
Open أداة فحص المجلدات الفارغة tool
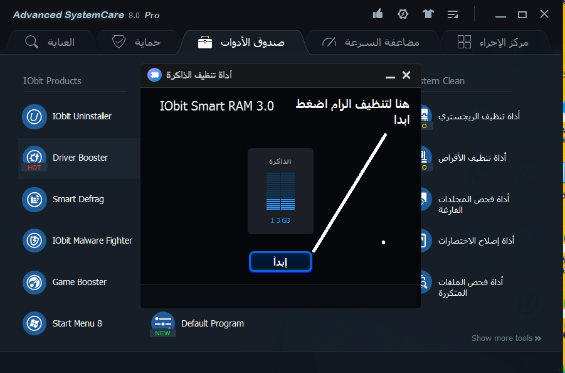pos(473,205)
